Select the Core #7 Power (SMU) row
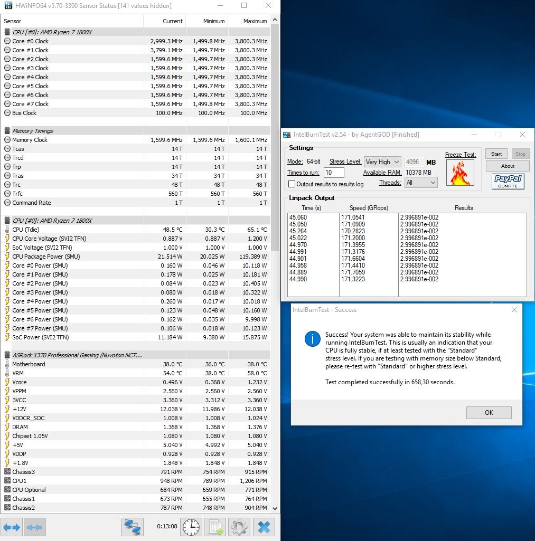Screen dimensions: 535x541 (136, 328)
